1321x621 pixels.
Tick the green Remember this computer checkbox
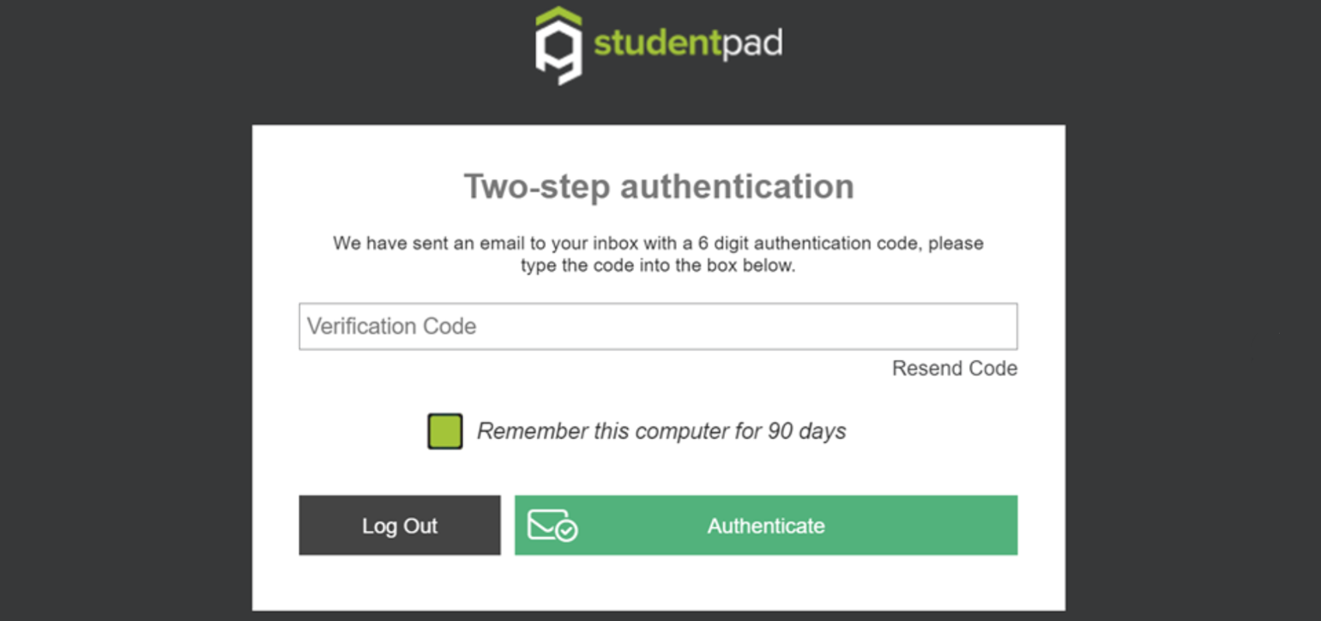(x=445, y=431)
